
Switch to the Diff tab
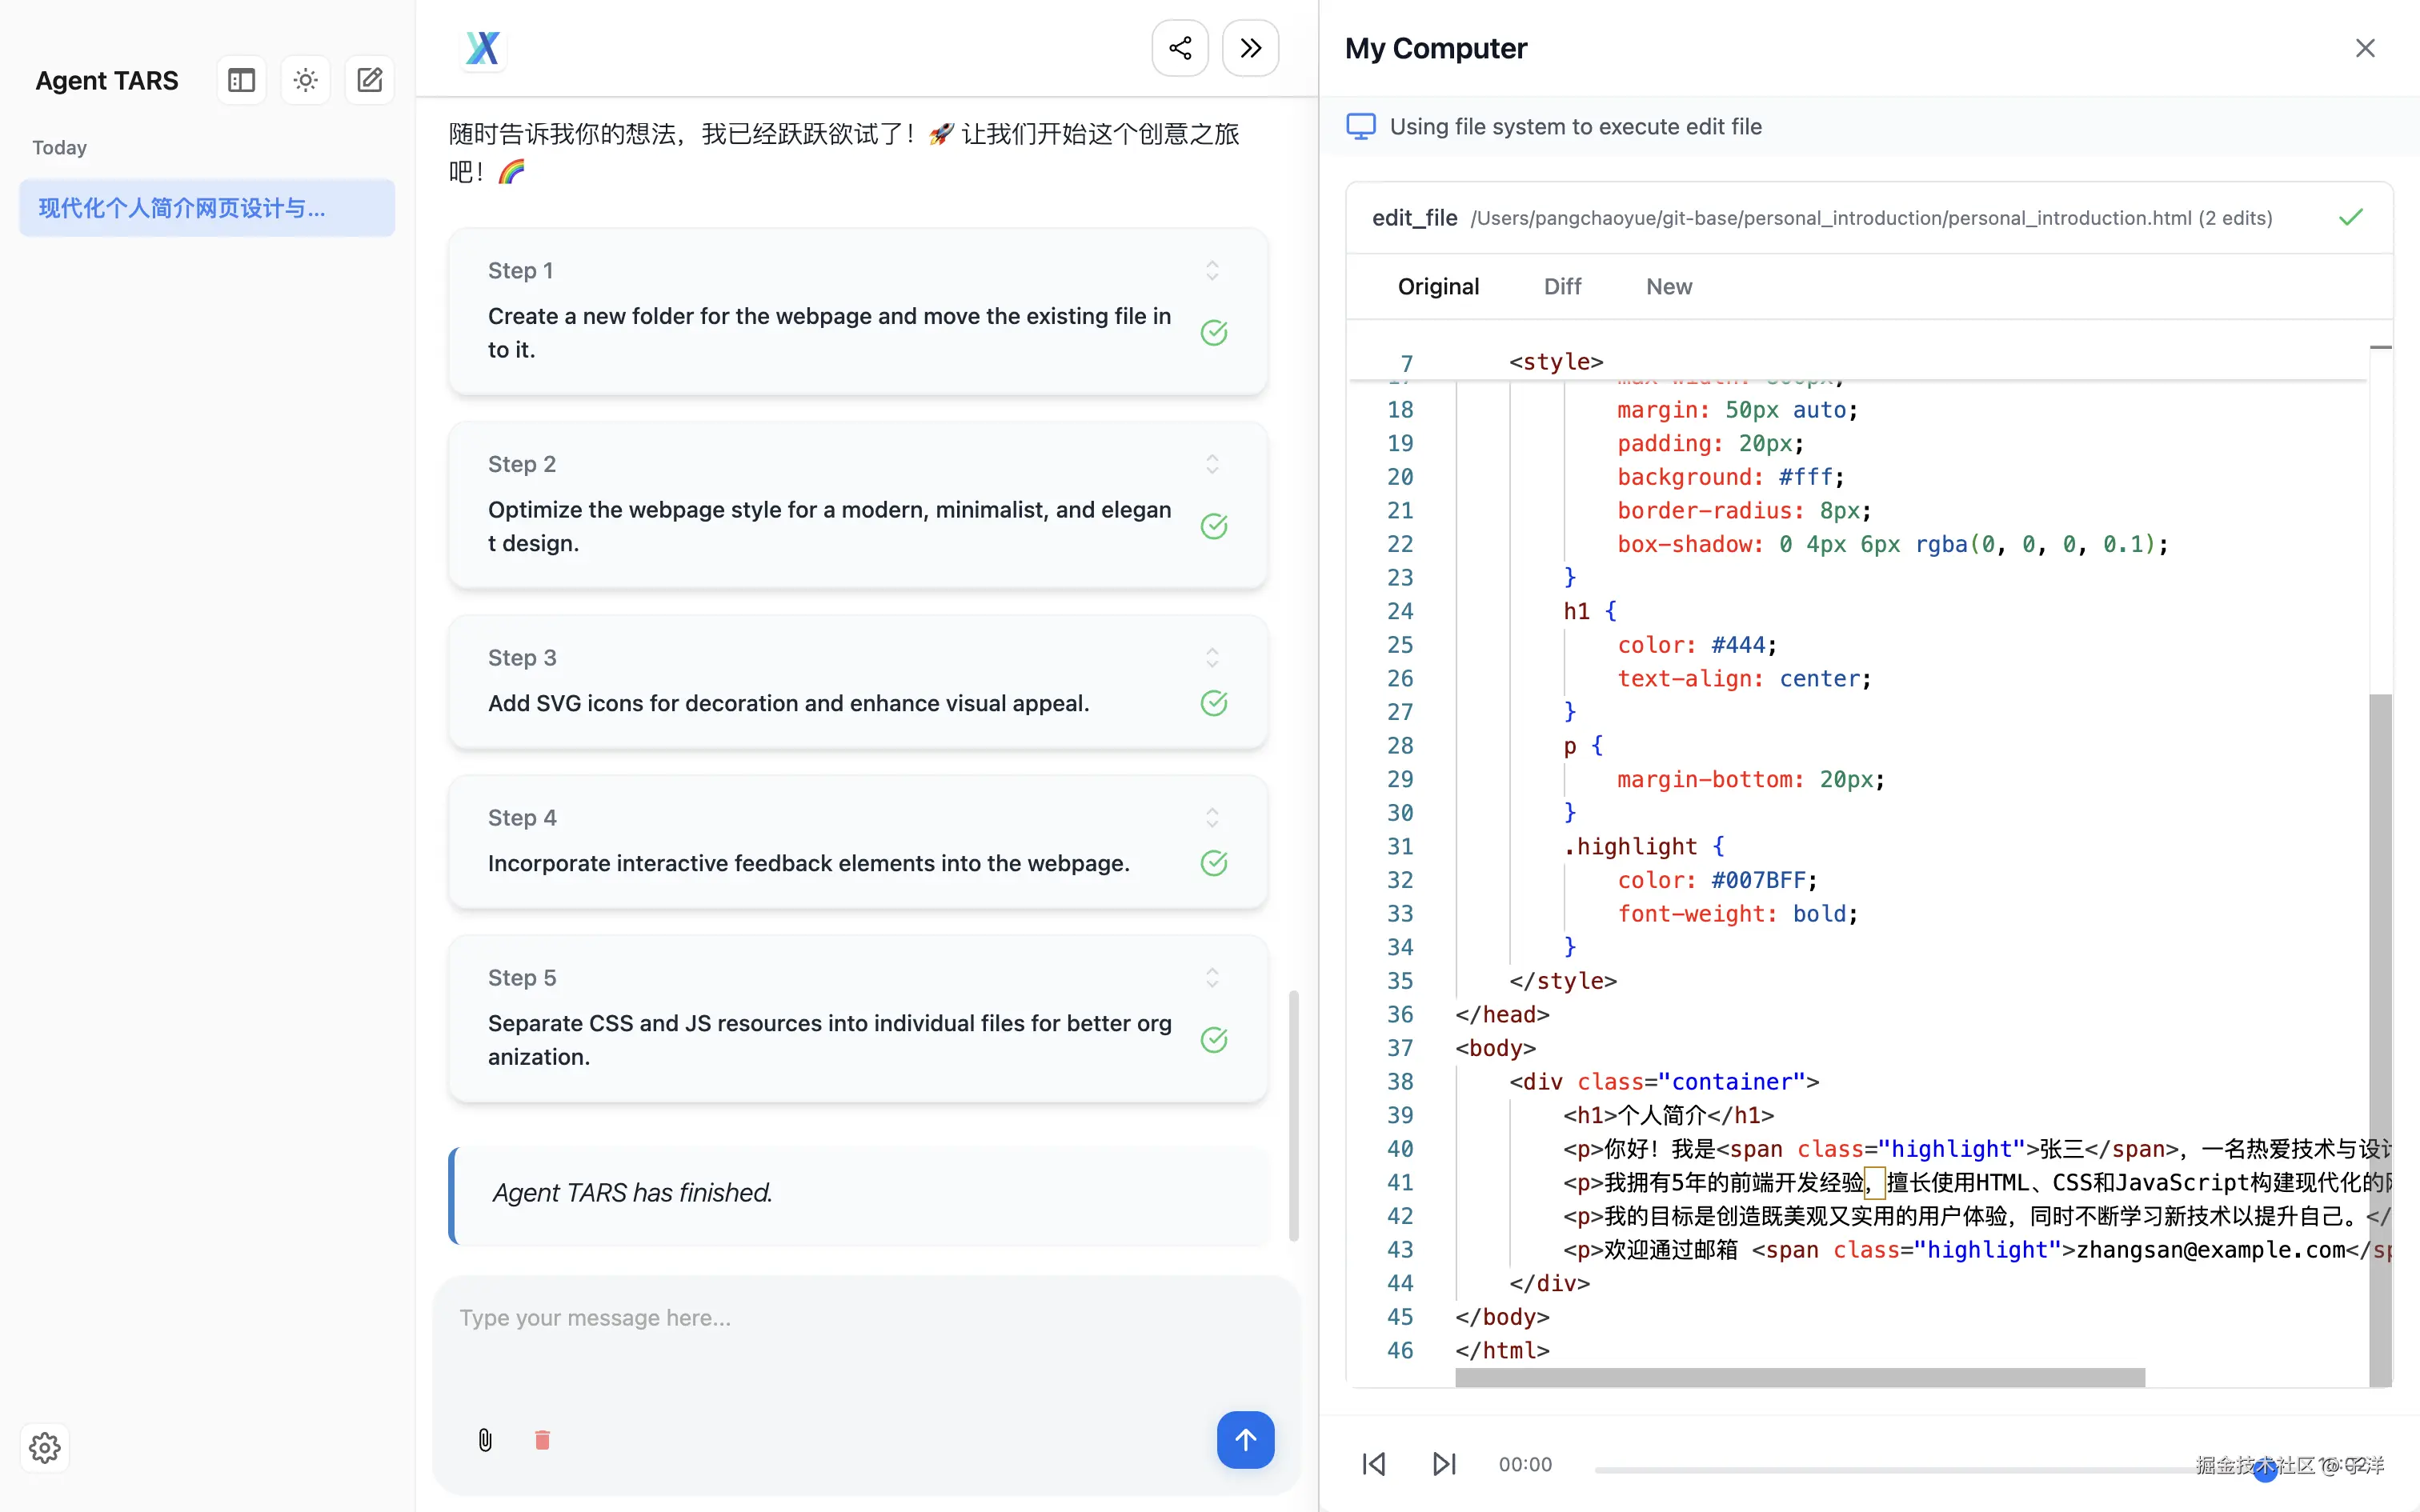(1562, 287)
